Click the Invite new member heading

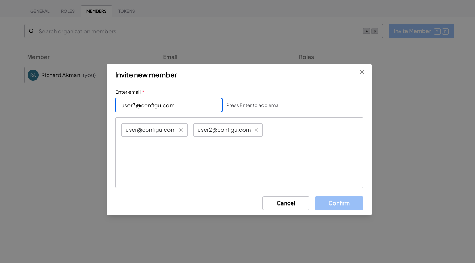(x=146, y=75)
